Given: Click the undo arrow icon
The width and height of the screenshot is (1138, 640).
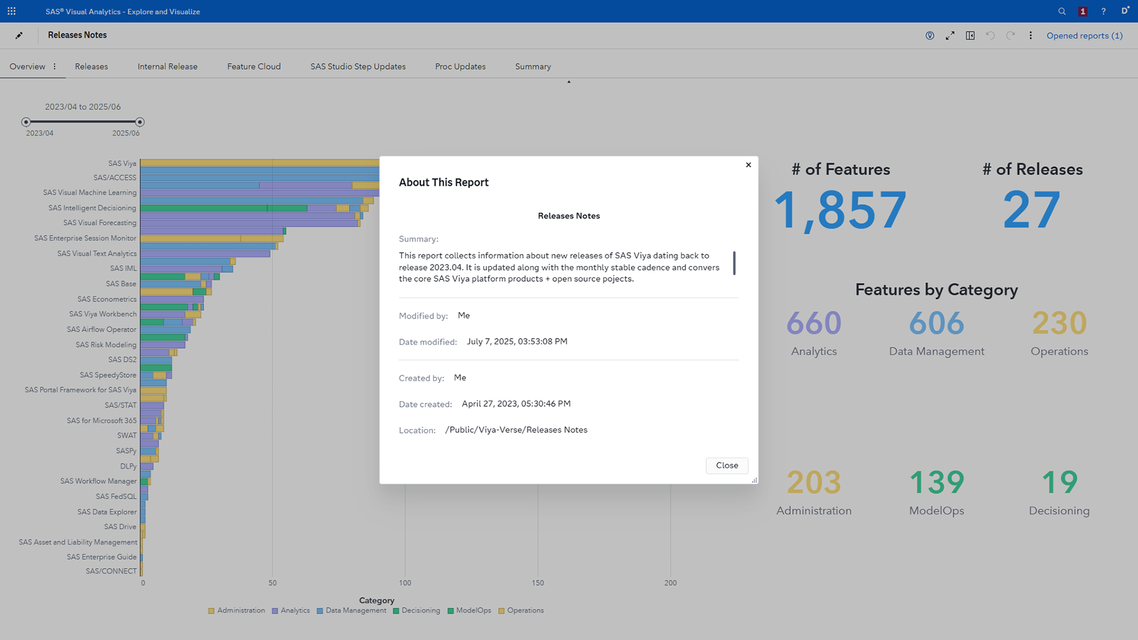Looking at the screenshot, I should (x=990, y=36).
